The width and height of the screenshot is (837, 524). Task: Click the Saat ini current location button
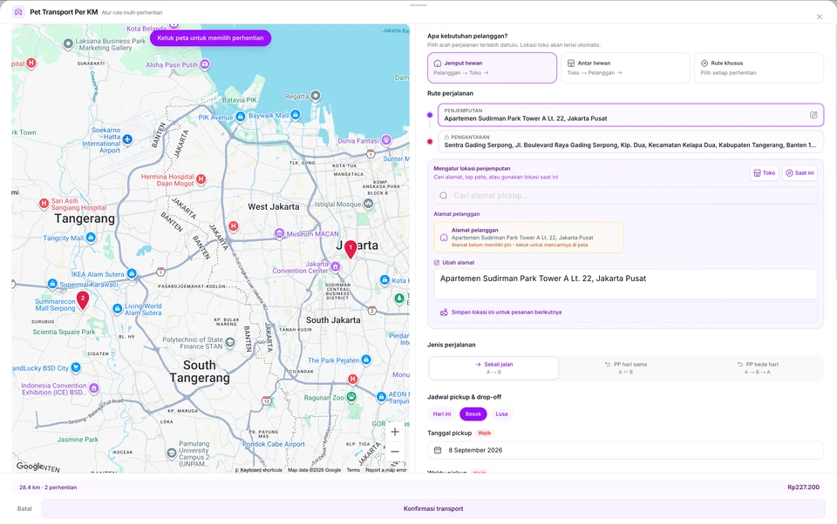(x=800, y=172)
